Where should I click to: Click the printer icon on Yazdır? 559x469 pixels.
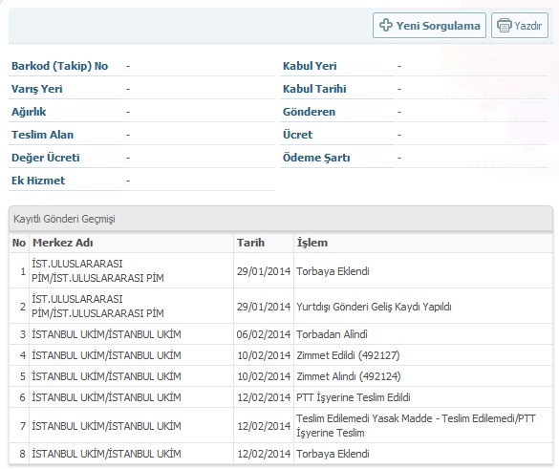point(505,25)
